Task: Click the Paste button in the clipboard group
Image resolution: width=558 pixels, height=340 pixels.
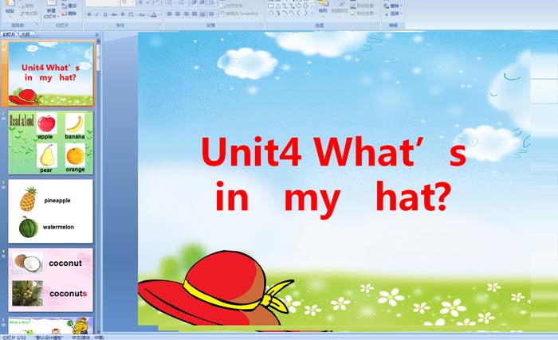Action: pyautogui.click(x=10, y=10)
